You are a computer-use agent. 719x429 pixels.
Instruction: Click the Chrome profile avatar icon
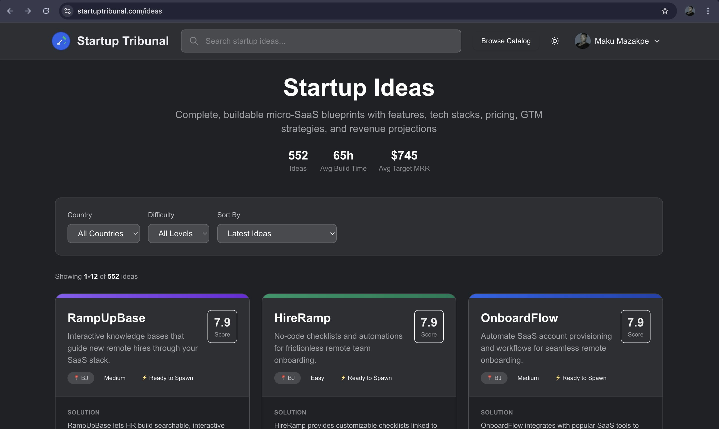(x=689, y=11)
